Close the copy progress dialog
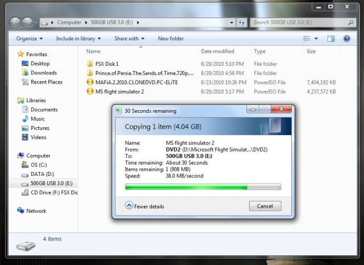 282,109
